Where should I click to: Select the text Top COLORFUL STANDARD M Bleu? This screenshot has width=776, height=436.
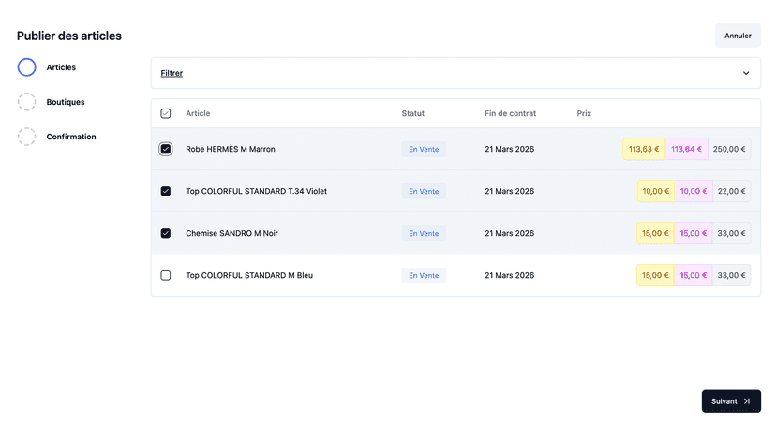249,275
